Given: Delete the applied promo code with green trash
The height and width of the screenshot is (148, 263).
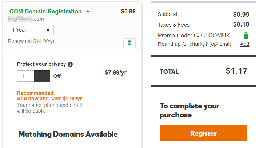Looking at the screenshot, I should click(x=246, y=36).
